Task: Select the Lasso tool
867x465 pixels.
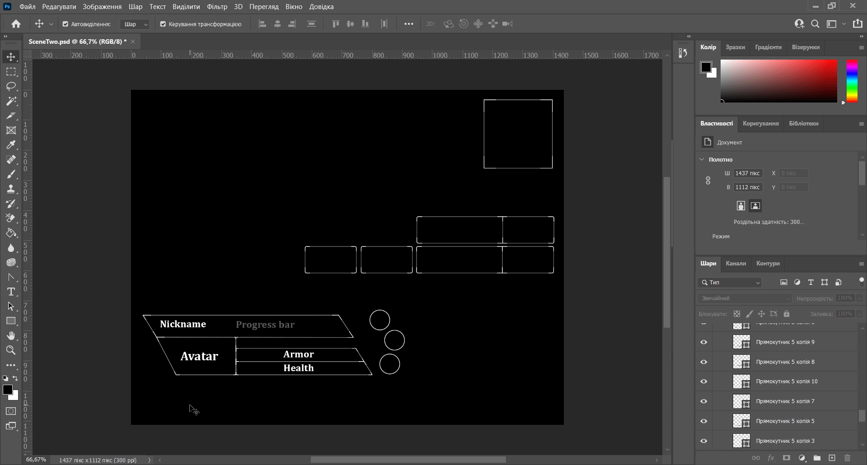Action: point(11,86)
